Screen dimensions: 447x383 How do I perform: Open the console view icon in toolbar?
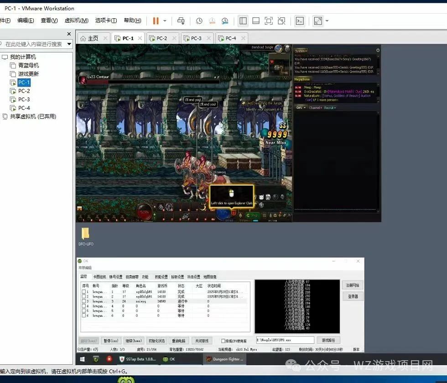[300, 21]
